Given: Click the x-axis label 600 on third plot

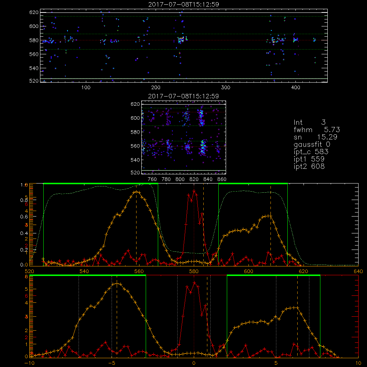Looking at the screenshot, I should click(248, 272).
